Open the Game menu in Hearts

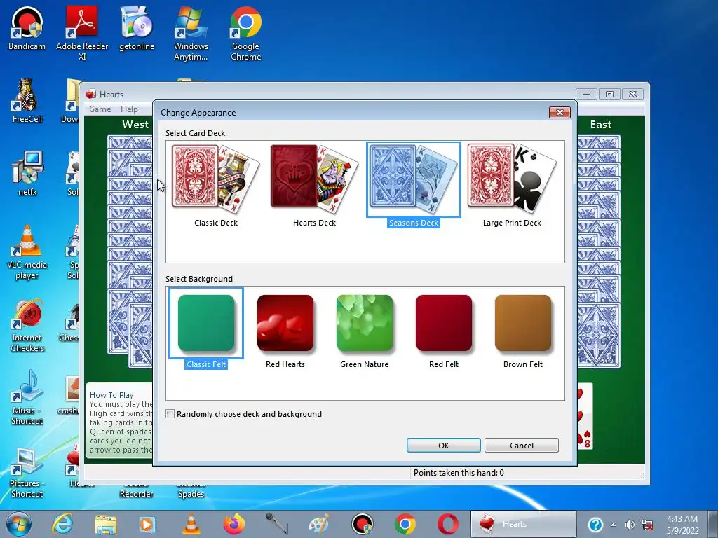(100, 109)
